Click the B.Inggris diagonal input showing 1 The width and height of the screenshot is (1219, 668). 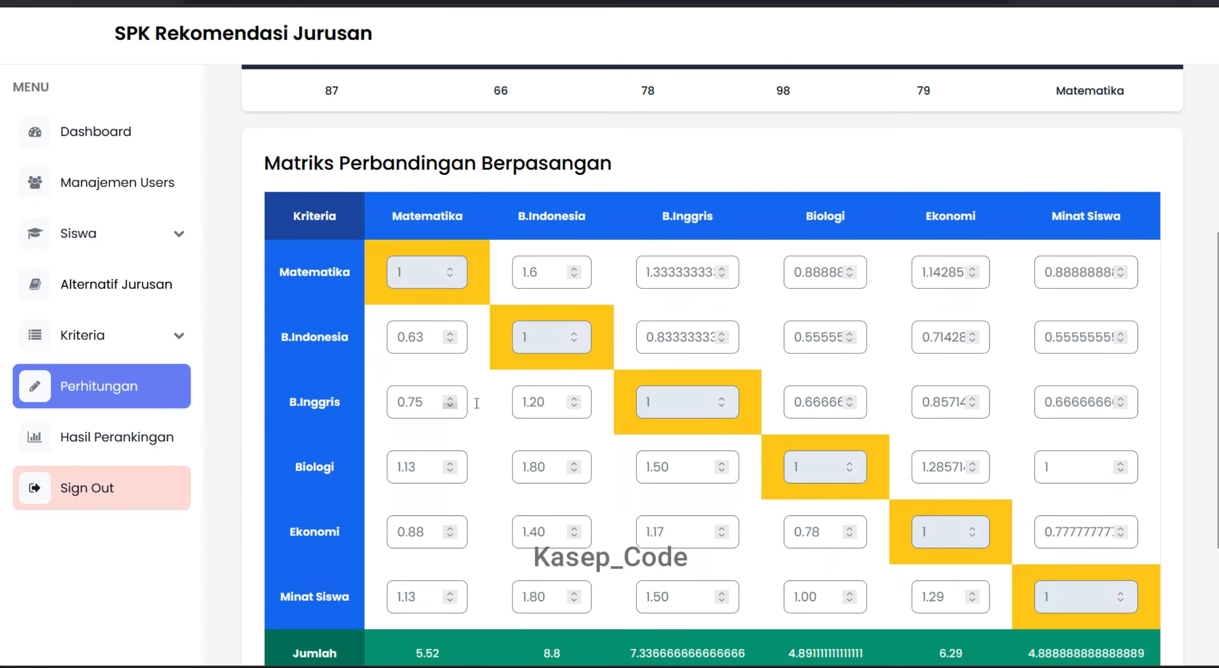687,402
